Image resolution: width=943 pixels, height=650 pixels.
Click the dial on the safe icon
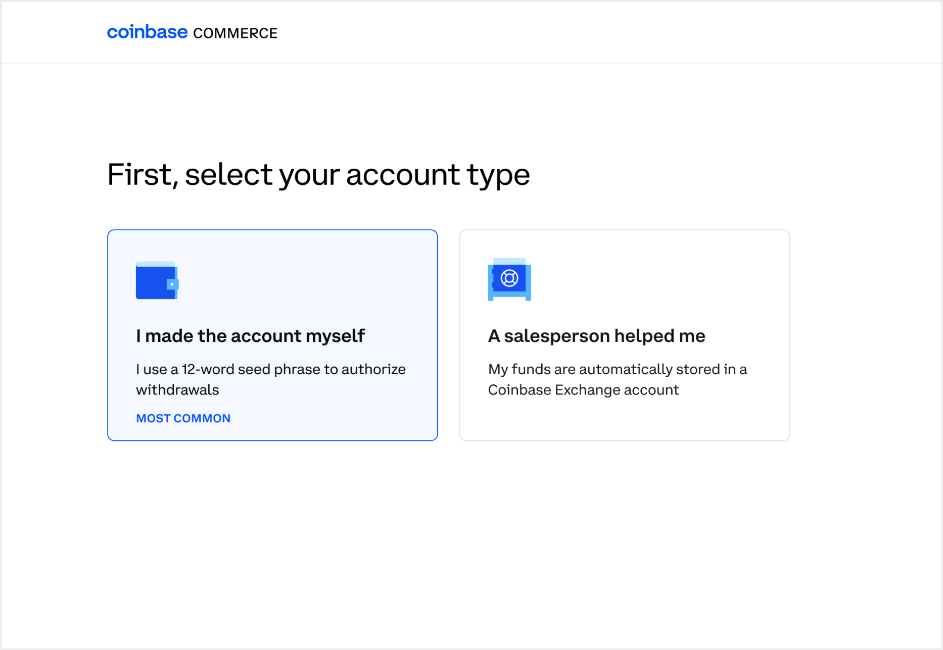(509, 278)
